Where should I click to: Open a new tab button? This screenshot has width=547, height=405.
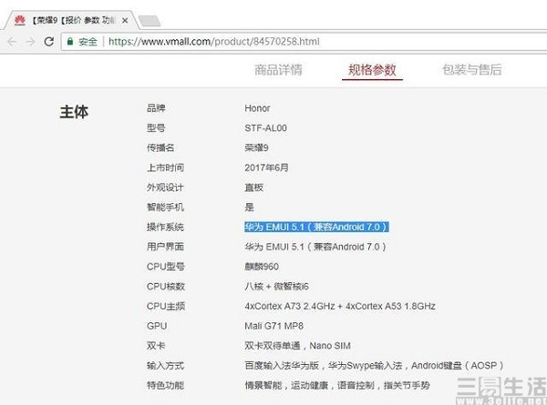tap(150, 21)
